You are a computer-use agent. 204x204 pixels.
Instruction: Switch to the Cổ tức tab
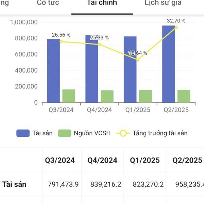[x=48, y=3]
